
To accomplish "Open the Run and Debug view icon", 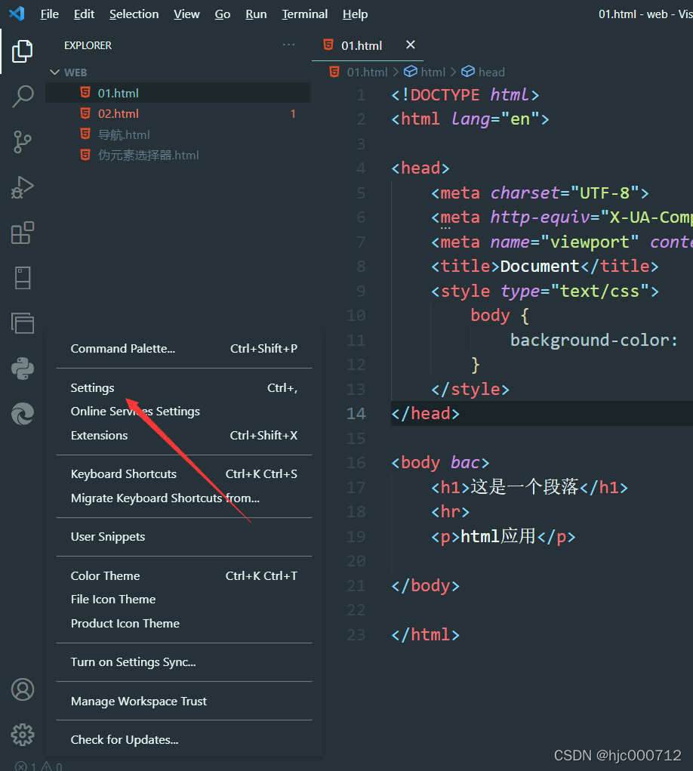I will pos(22,187).
